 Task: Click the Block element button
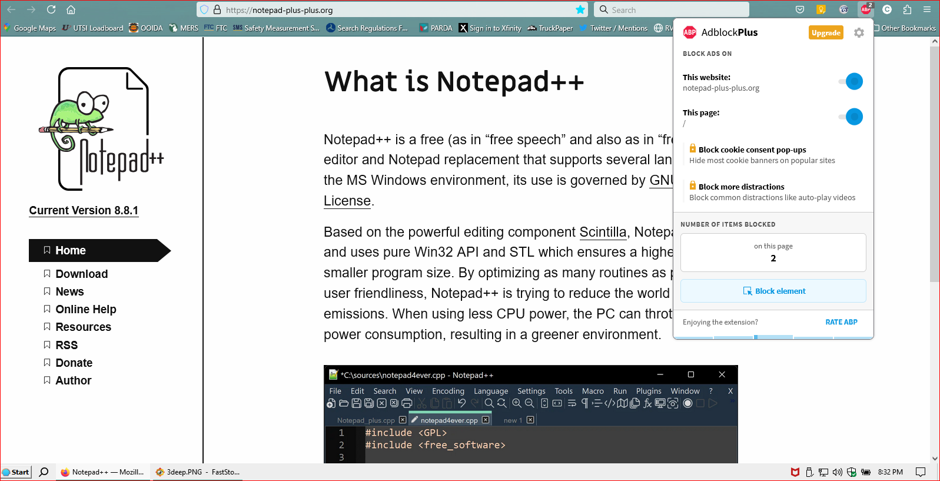773,291
